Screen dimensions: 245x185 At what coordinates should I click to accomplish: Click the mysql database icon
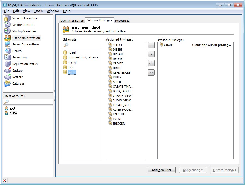point(65,62)
